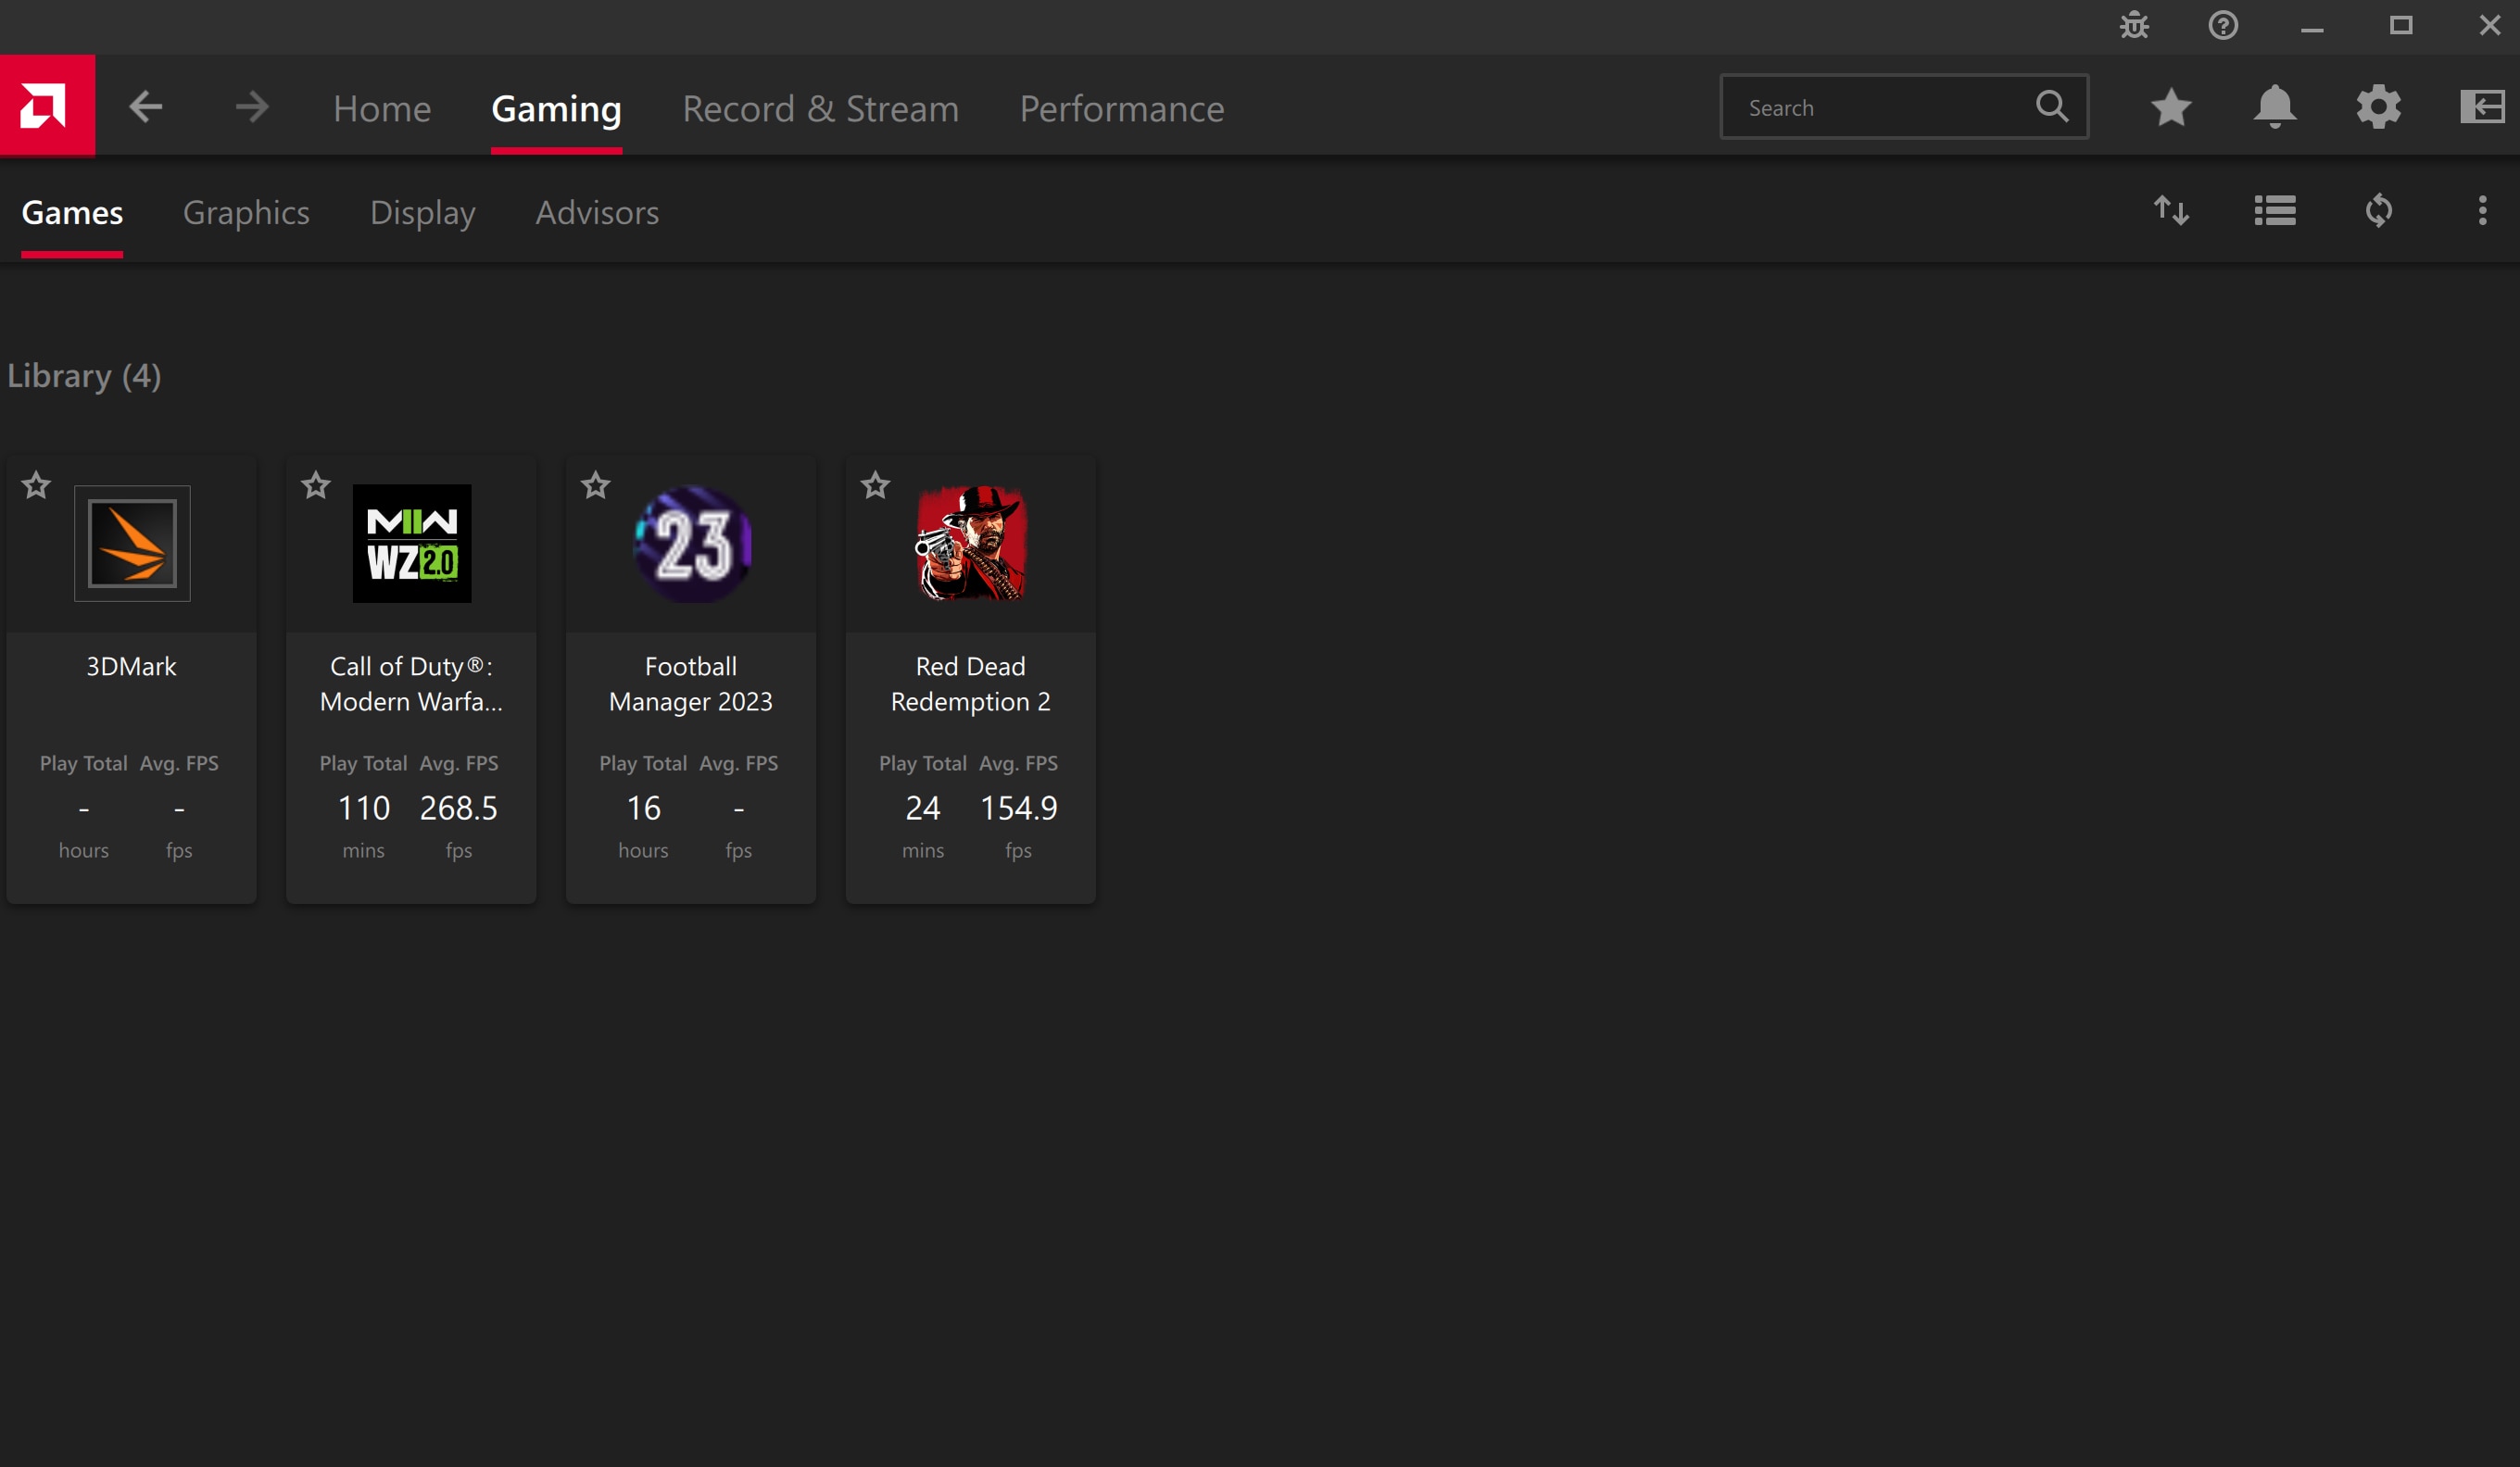The height and width of the screenshot is (1467, 2520).
Task: Favorite 3DMark with its star
Action: tap(37, 485)
